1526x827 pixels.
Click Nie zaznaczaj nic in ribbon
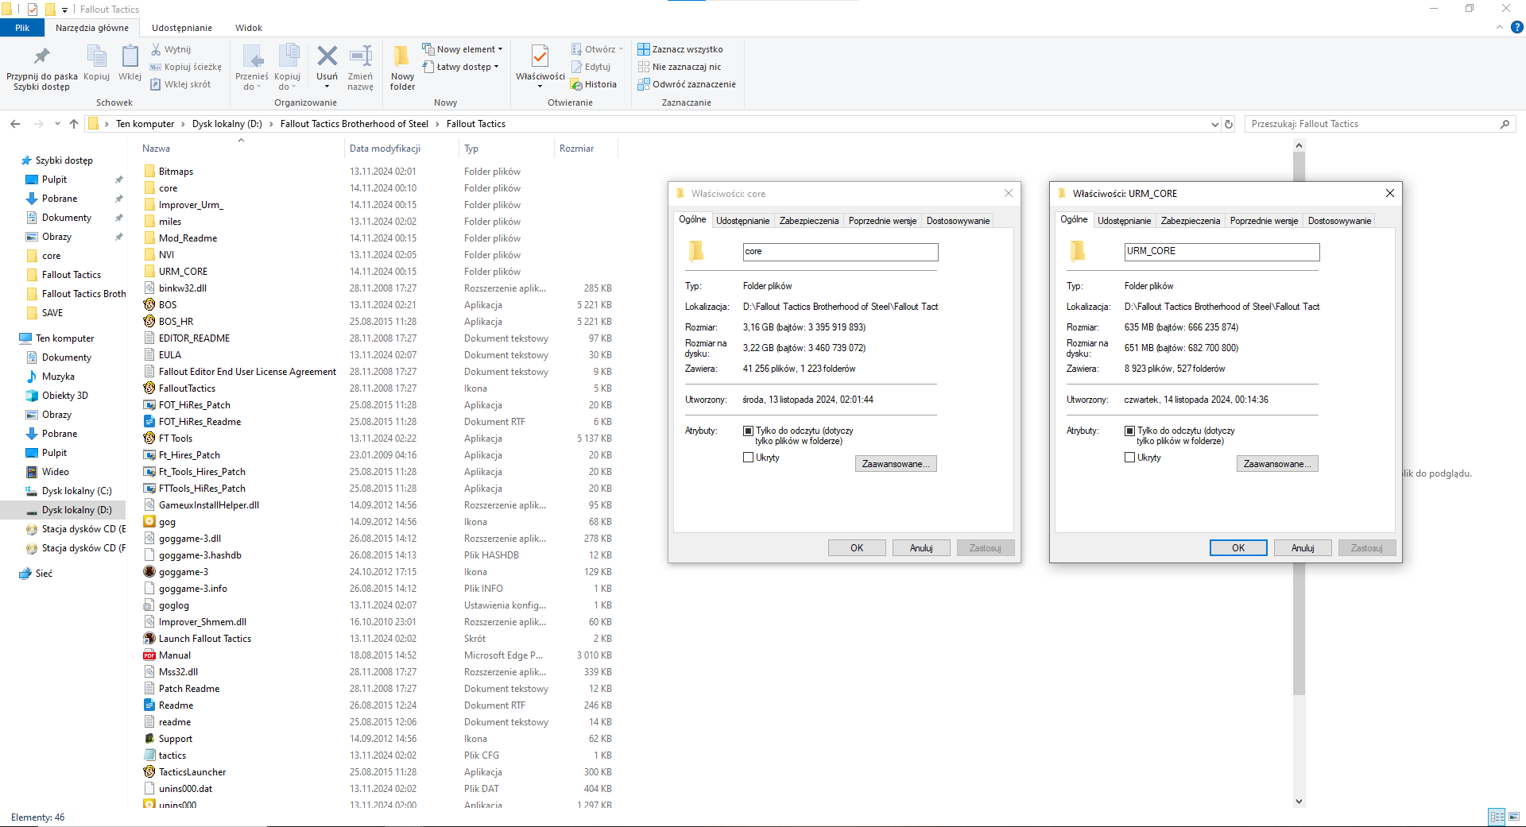[680, 67]
